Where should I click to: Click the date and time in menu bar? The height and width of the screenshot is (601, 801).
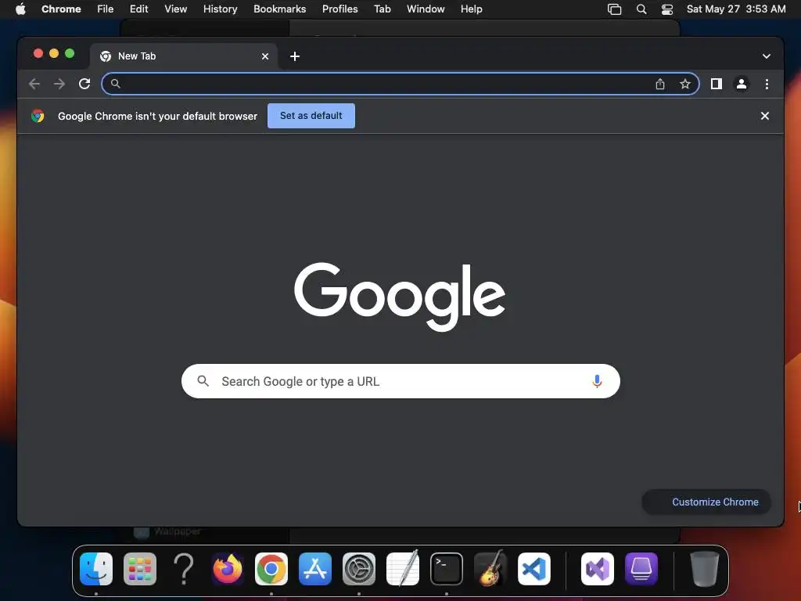tap(736, 9)
